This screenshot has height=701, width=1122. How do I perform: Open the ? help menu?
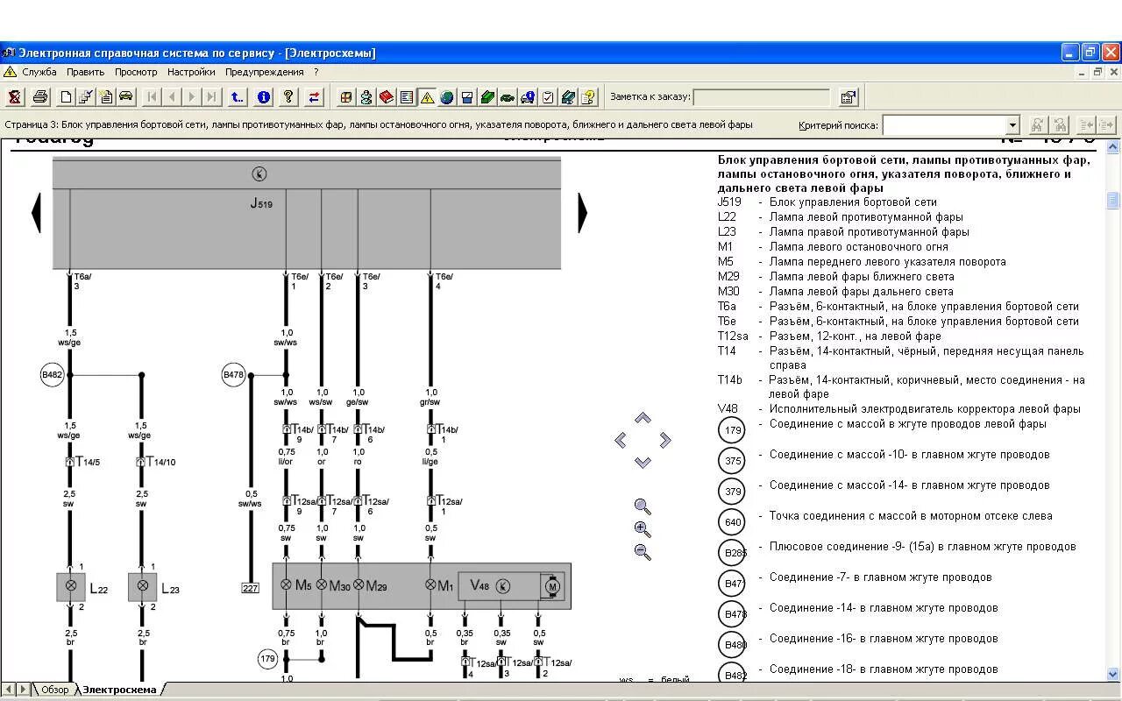[x=316, y=72]
